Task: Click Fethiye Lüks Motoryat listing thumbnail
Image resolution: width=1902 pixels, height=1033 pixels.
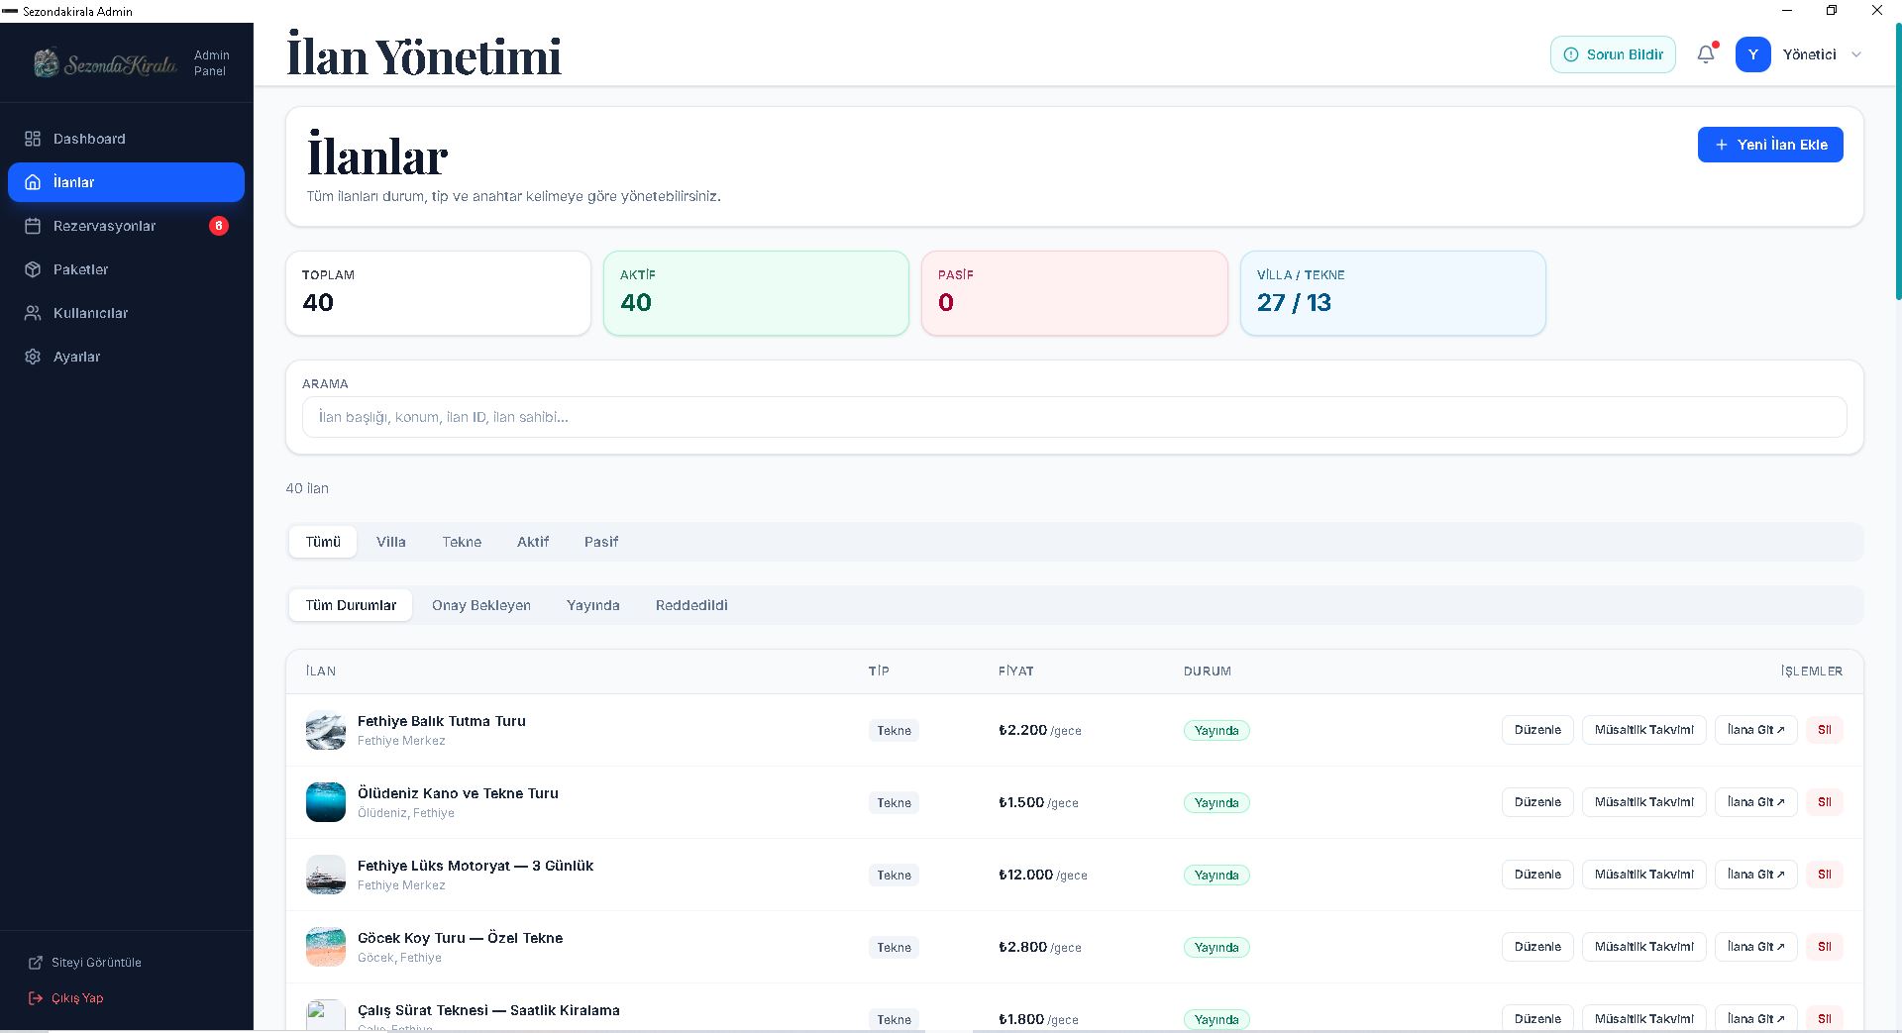Action: (x=326, y=875)
